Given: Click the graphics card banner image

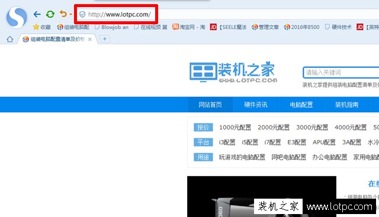Looking at the screenshot, I should coord(262,196).
